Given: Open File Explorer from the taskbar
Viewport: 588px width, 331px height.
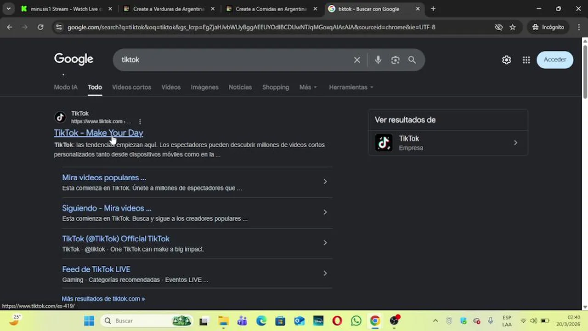Looking at the screenshot, I should tap(223, 320).
